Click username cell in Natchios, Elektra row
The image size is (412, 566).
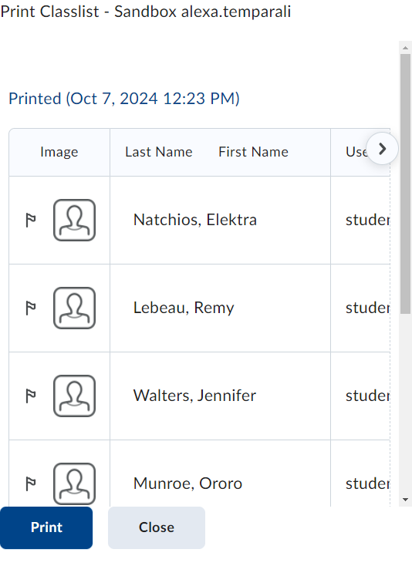click(x=360, y=221)
